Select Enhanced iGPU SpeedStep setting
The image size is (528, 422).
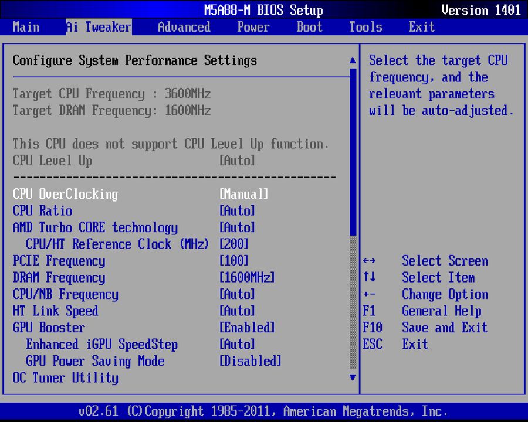click(x=101, y=345)
